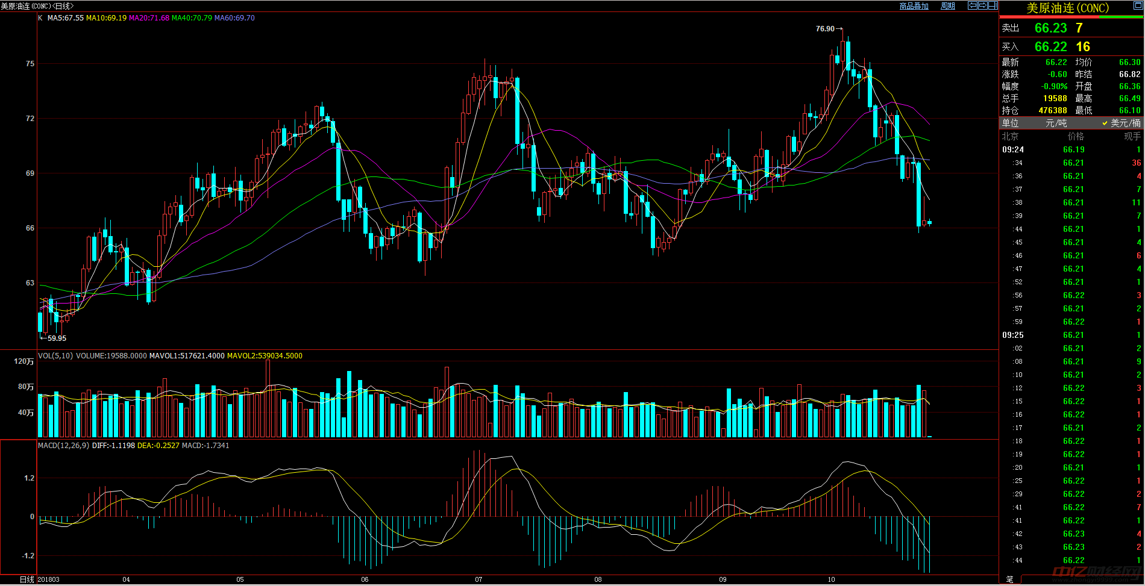
Task: Click the MACD(12,26,9) indicator label
Action: coord(63,446)
